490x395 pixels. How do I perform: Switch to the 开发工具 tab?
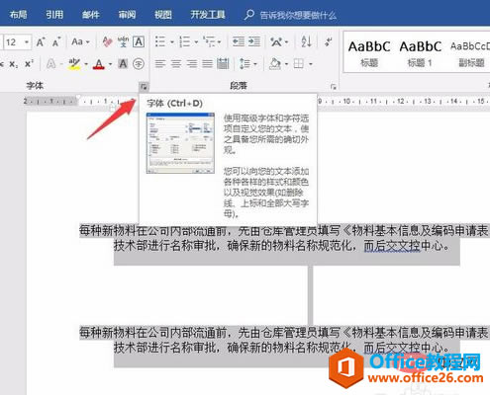tap(208, 15)
